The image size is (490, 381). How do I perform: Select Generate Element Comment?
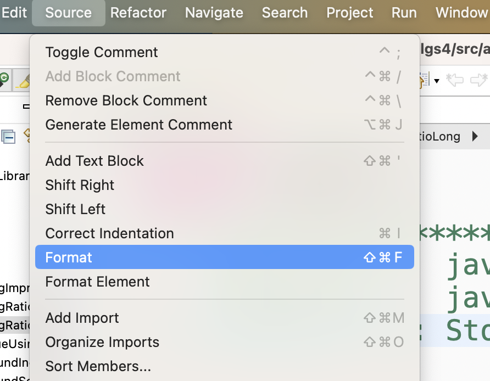coord(139,125)
